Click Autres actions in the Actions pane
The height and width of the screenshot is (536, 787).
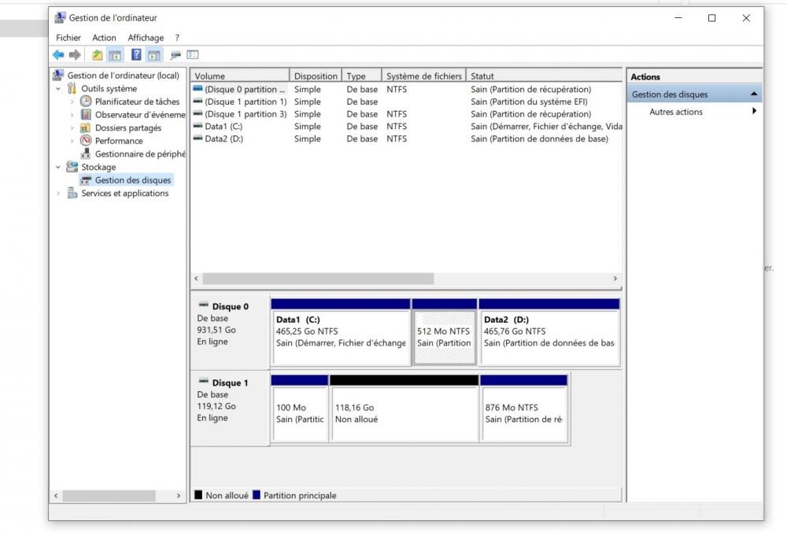(677, 111)
